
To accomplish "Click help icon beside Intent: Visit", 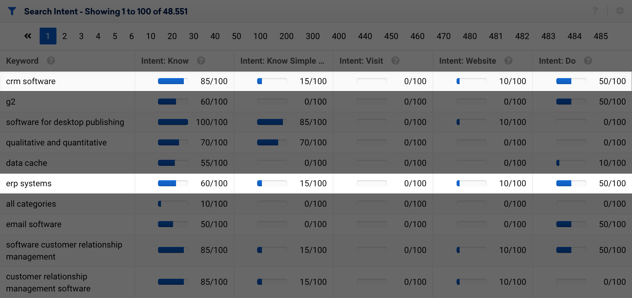I will (395, 61).
